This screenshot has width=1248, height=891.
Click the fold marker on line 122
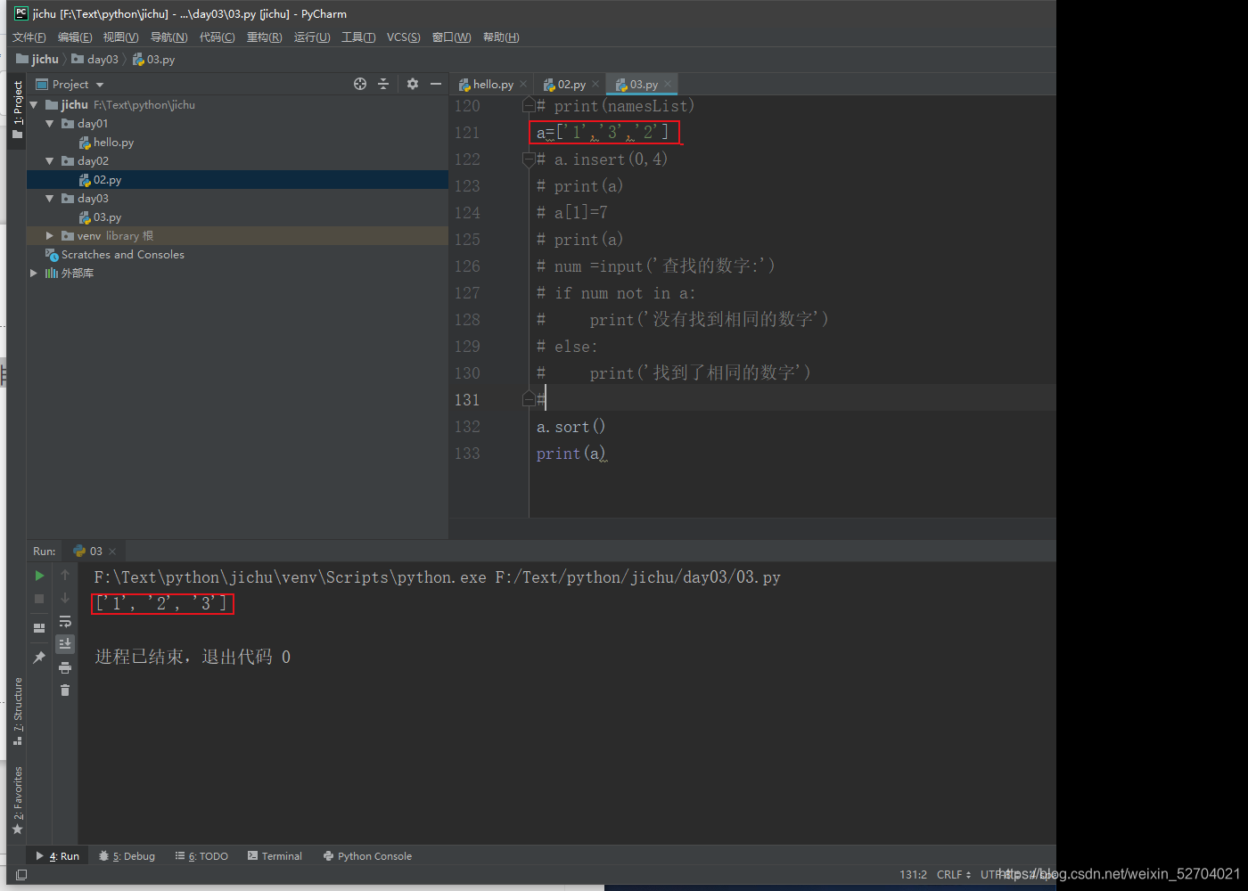pyautogui.click(x=529, y=159)
